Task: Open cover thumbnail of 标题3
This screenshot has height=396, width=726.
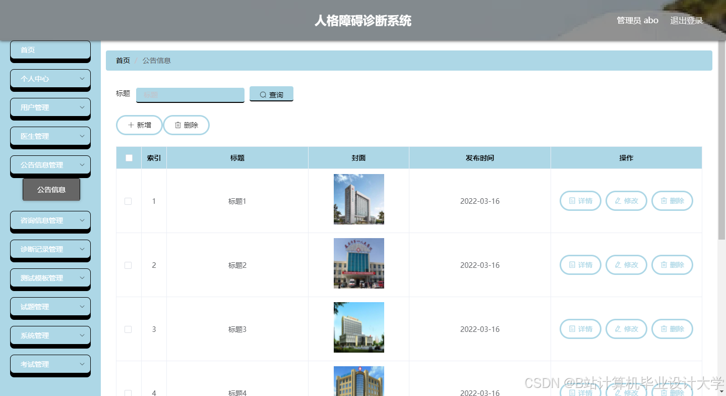Action: click(359, 327)
